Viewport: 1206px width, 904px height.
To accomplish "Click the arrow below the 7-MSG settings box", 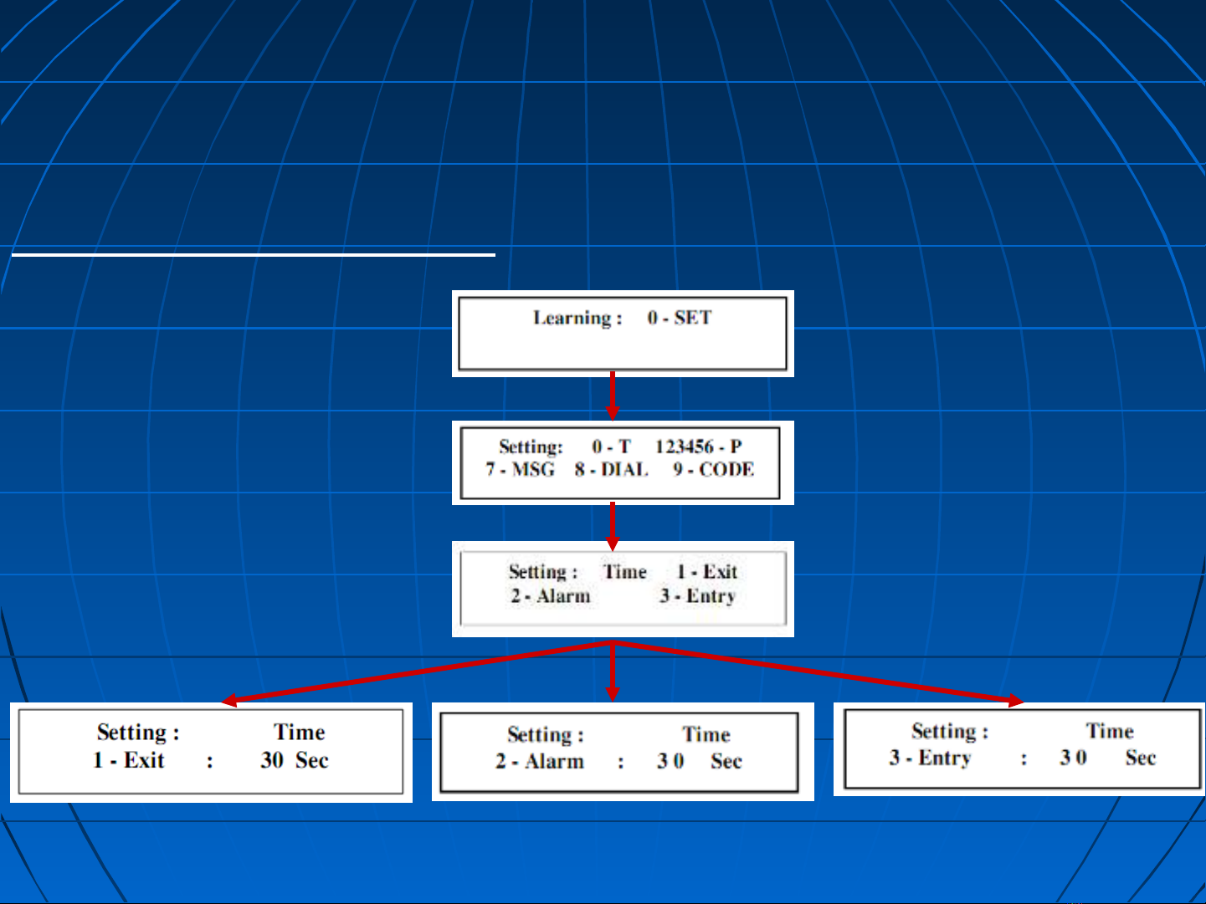I will pos(613,525).
